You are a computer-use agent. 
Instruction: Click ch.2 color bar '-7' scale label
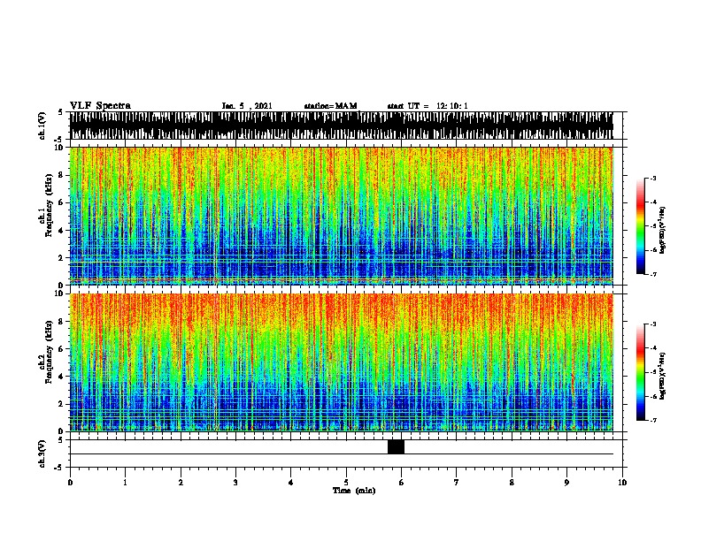click(x=653, y=420)
